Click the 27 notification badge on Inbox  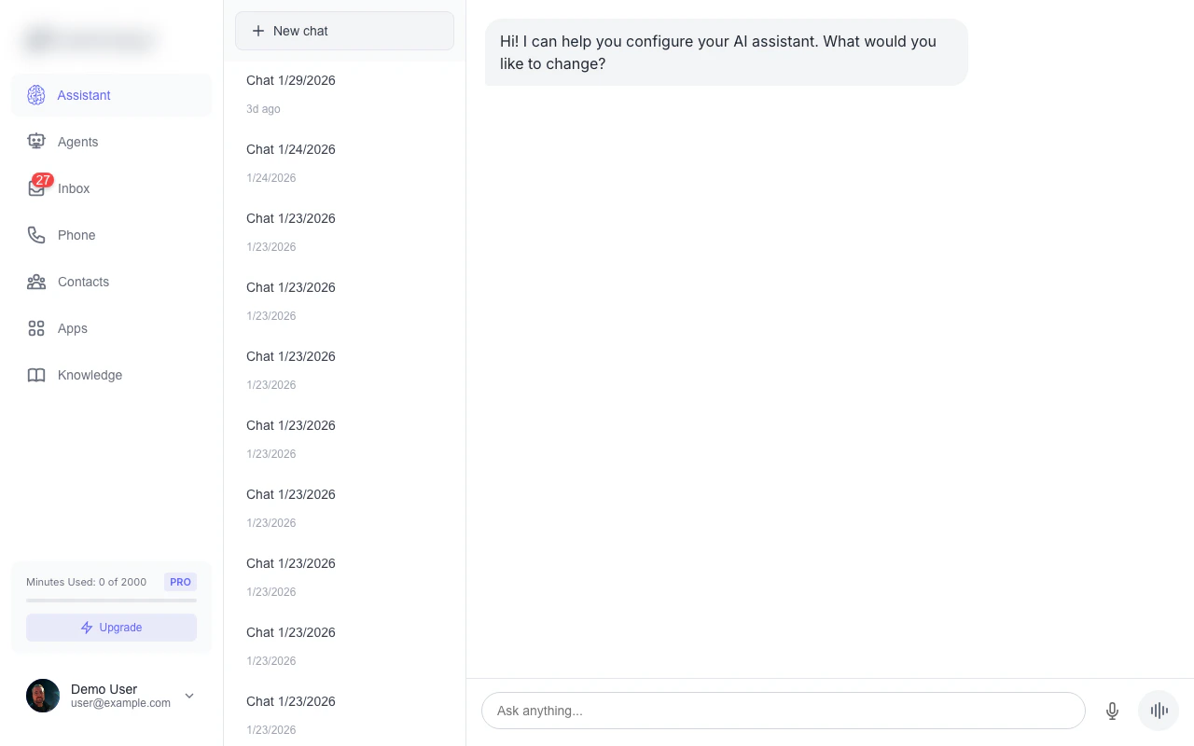[43, 180]
